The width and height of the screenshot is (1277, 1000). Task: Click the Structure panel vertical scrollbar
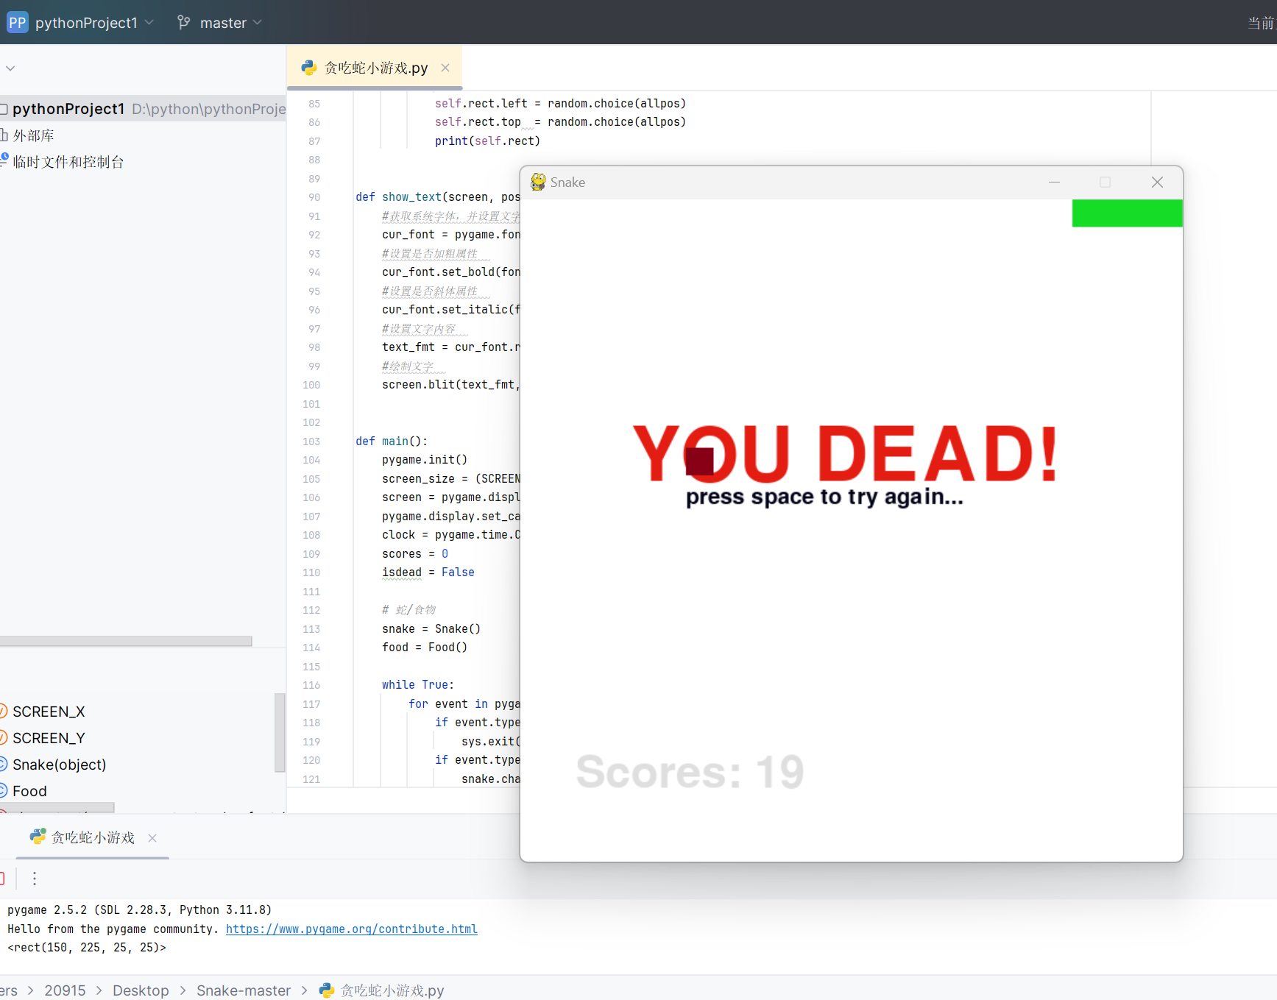(280, 732)
